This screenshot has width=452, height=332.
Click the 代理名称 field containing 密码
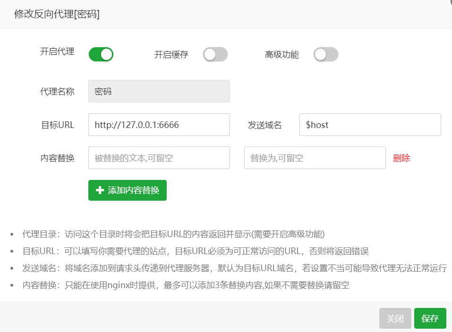point(159,91)
